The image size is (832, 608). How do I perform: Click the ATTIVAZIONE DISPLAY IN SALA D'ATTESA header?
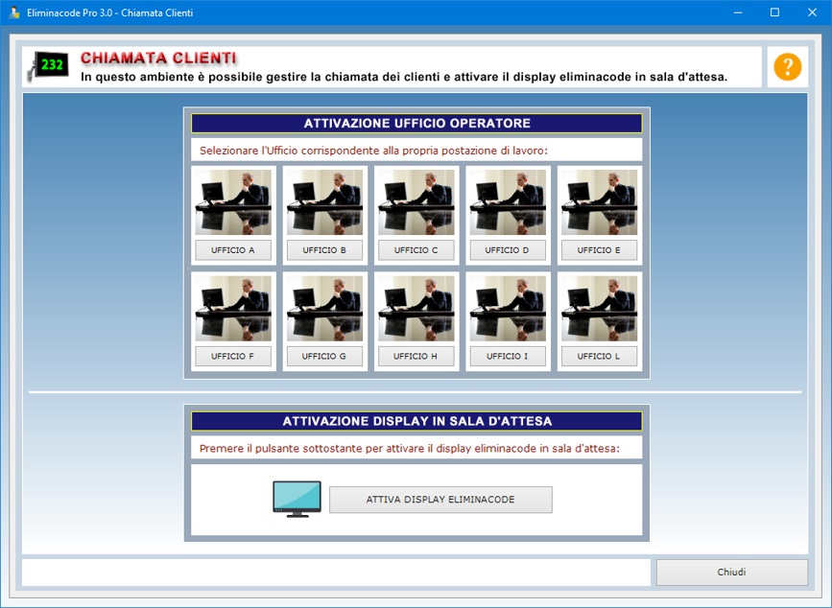(416, 421)
